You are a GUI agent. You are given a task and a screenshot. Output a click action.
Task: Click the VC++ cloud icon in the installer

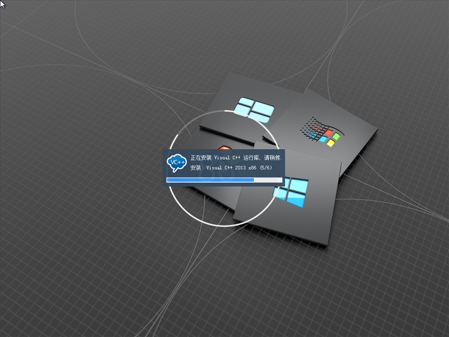point(177,162)
